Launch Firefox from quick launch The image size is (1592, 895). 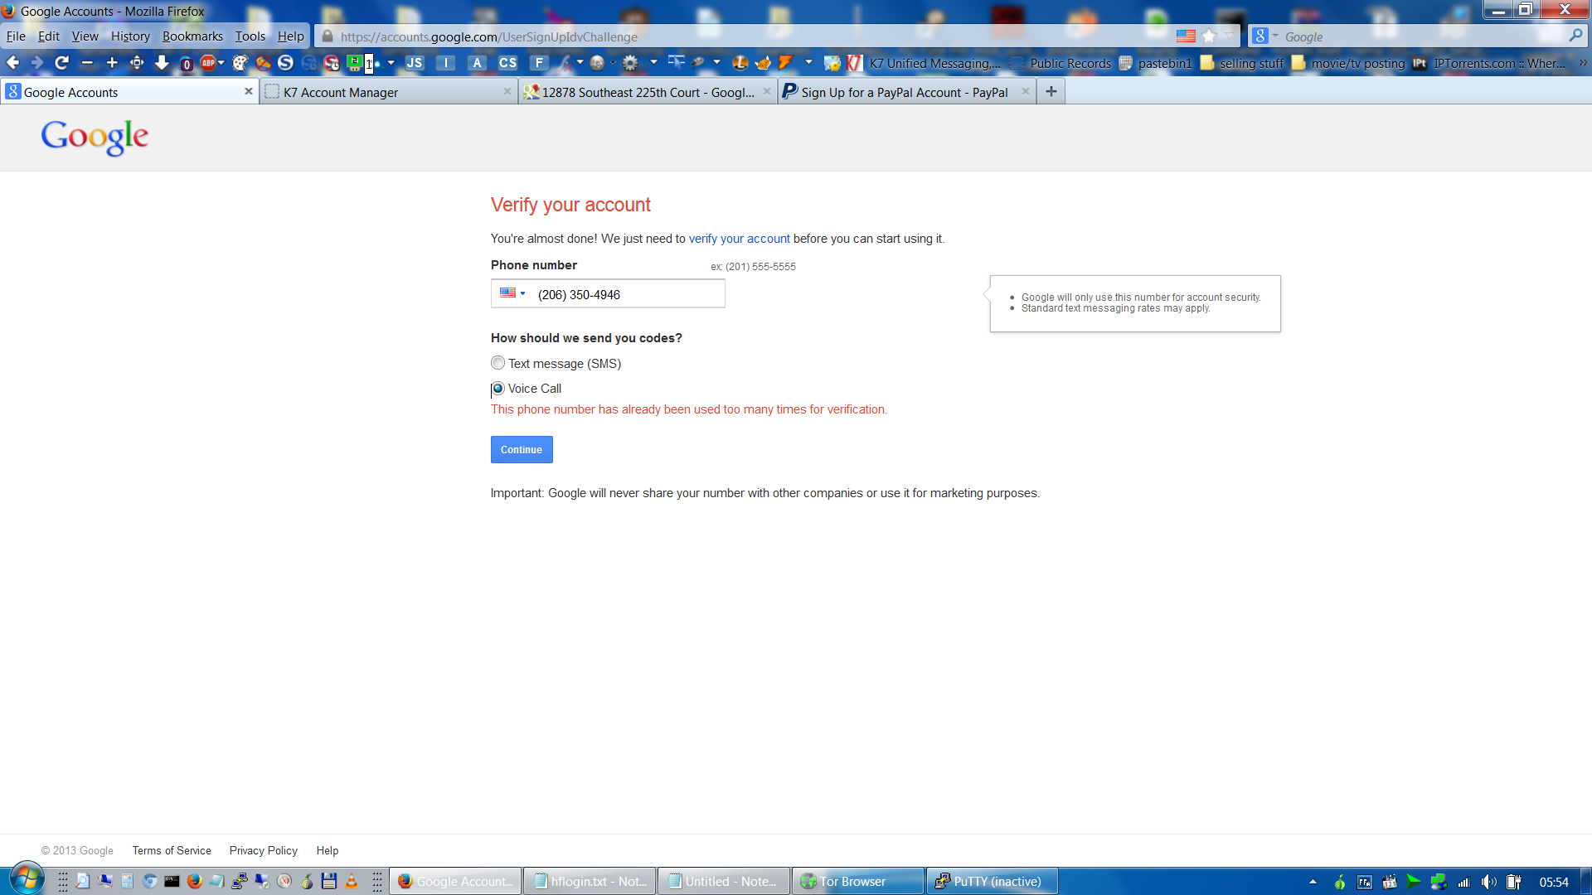point(194,882)
